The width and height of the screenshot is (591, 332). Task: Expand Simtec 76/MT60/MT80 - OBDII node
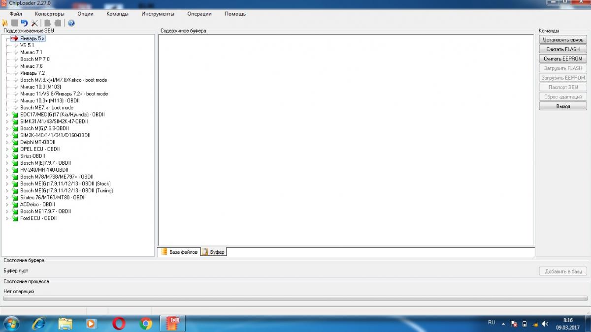click(7, 197)
